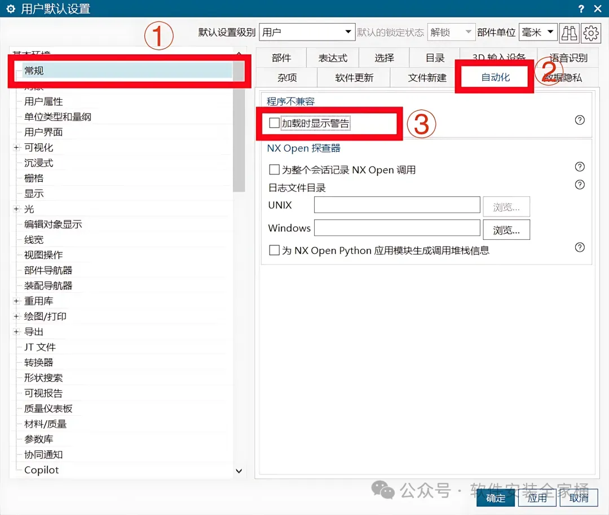Screen dimensions: 609x515
Task: Switch to the 语音识别 tab
Action: [x=568, y=58]
